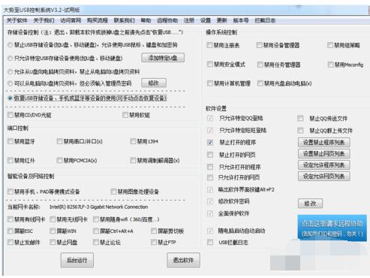The height and width of the screenshot is (278, 370).
Task: Toggle 禁用无线网卡 checkbox
Action: pos(53,219)
